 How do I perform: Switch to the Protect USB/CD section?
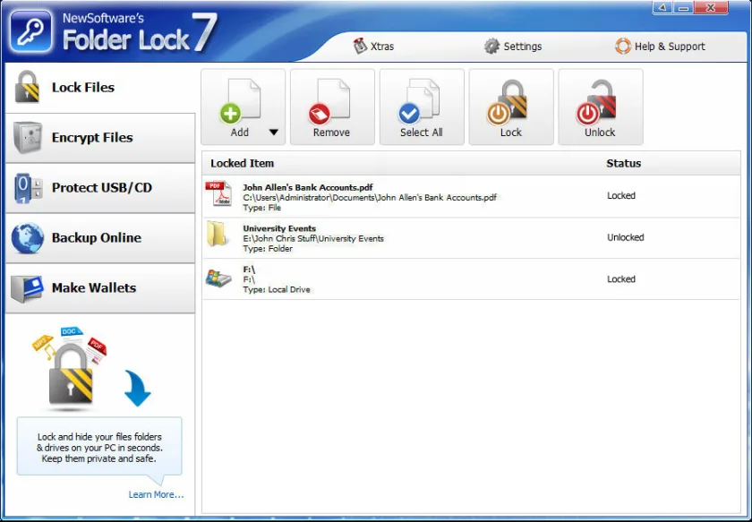[x=100, y=188]
